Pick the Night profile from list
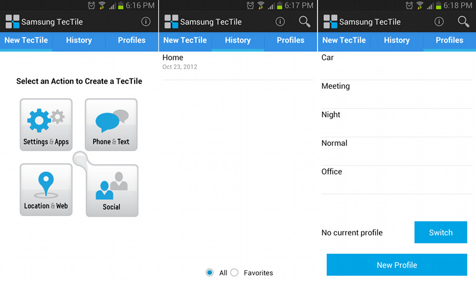Image resolution: width=476 pixels, height=281 pixels. (x=397, y=123)
